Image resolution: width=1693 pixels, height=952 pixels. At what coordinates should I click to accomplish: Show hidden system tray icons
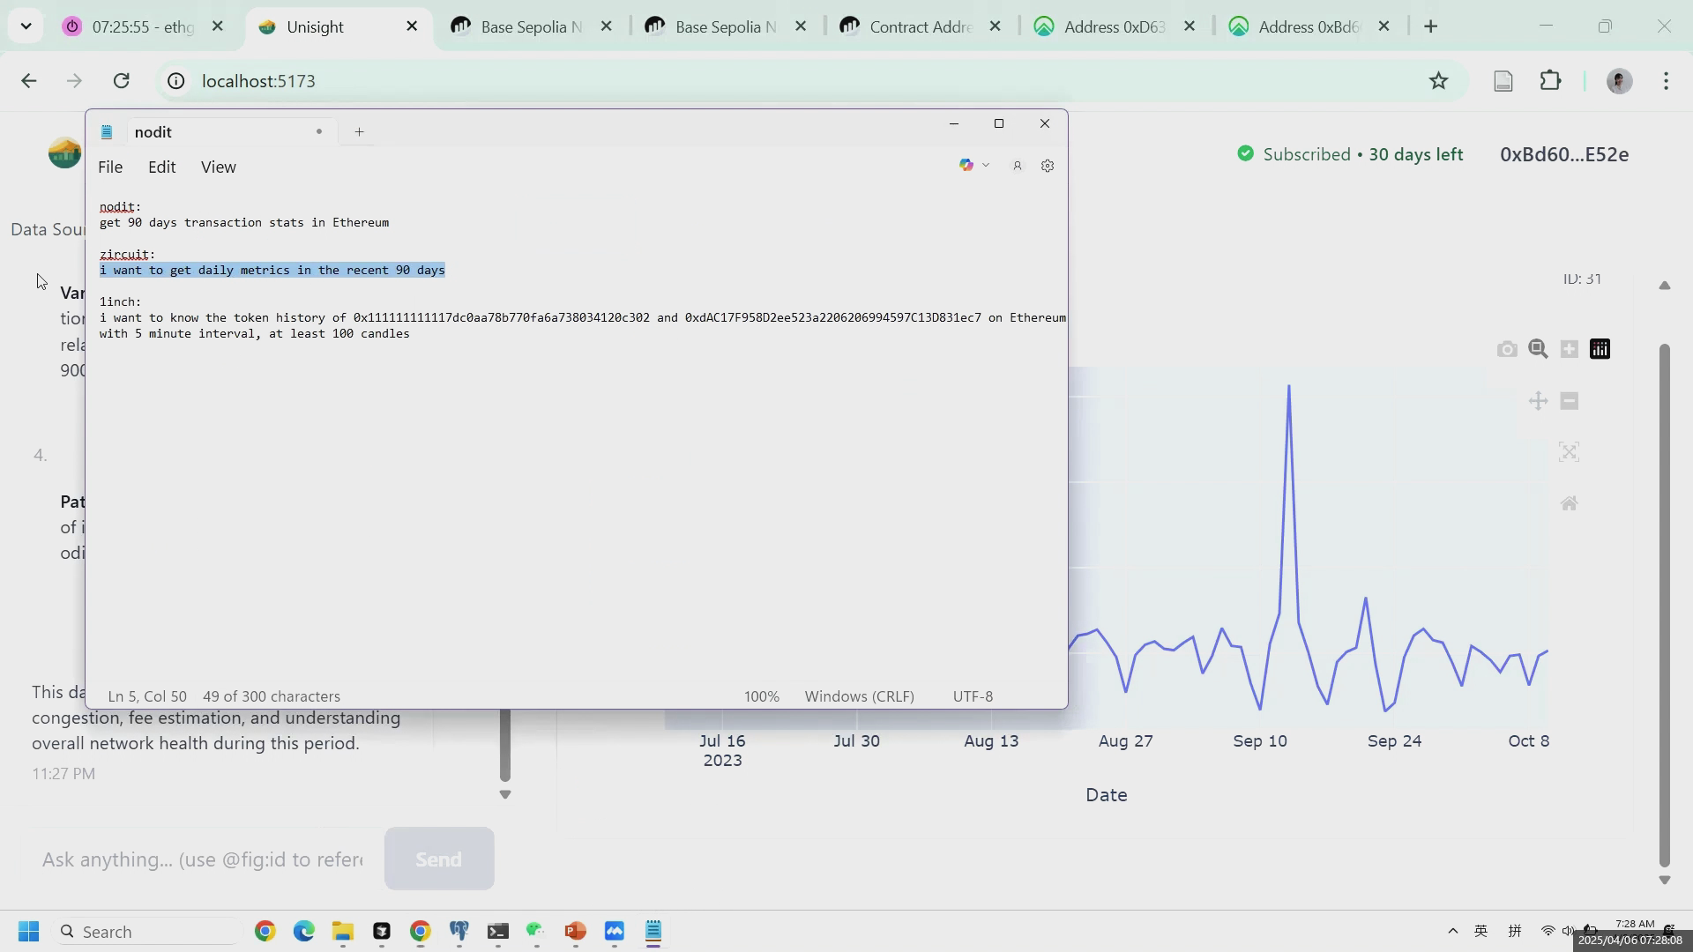(1452, 931)
